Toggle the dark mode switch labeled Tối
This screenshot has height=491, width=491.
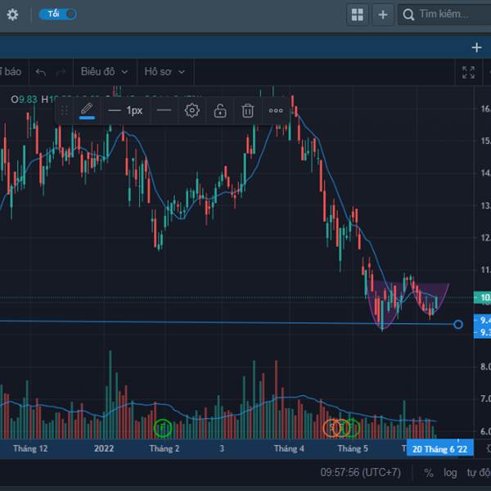58,14
